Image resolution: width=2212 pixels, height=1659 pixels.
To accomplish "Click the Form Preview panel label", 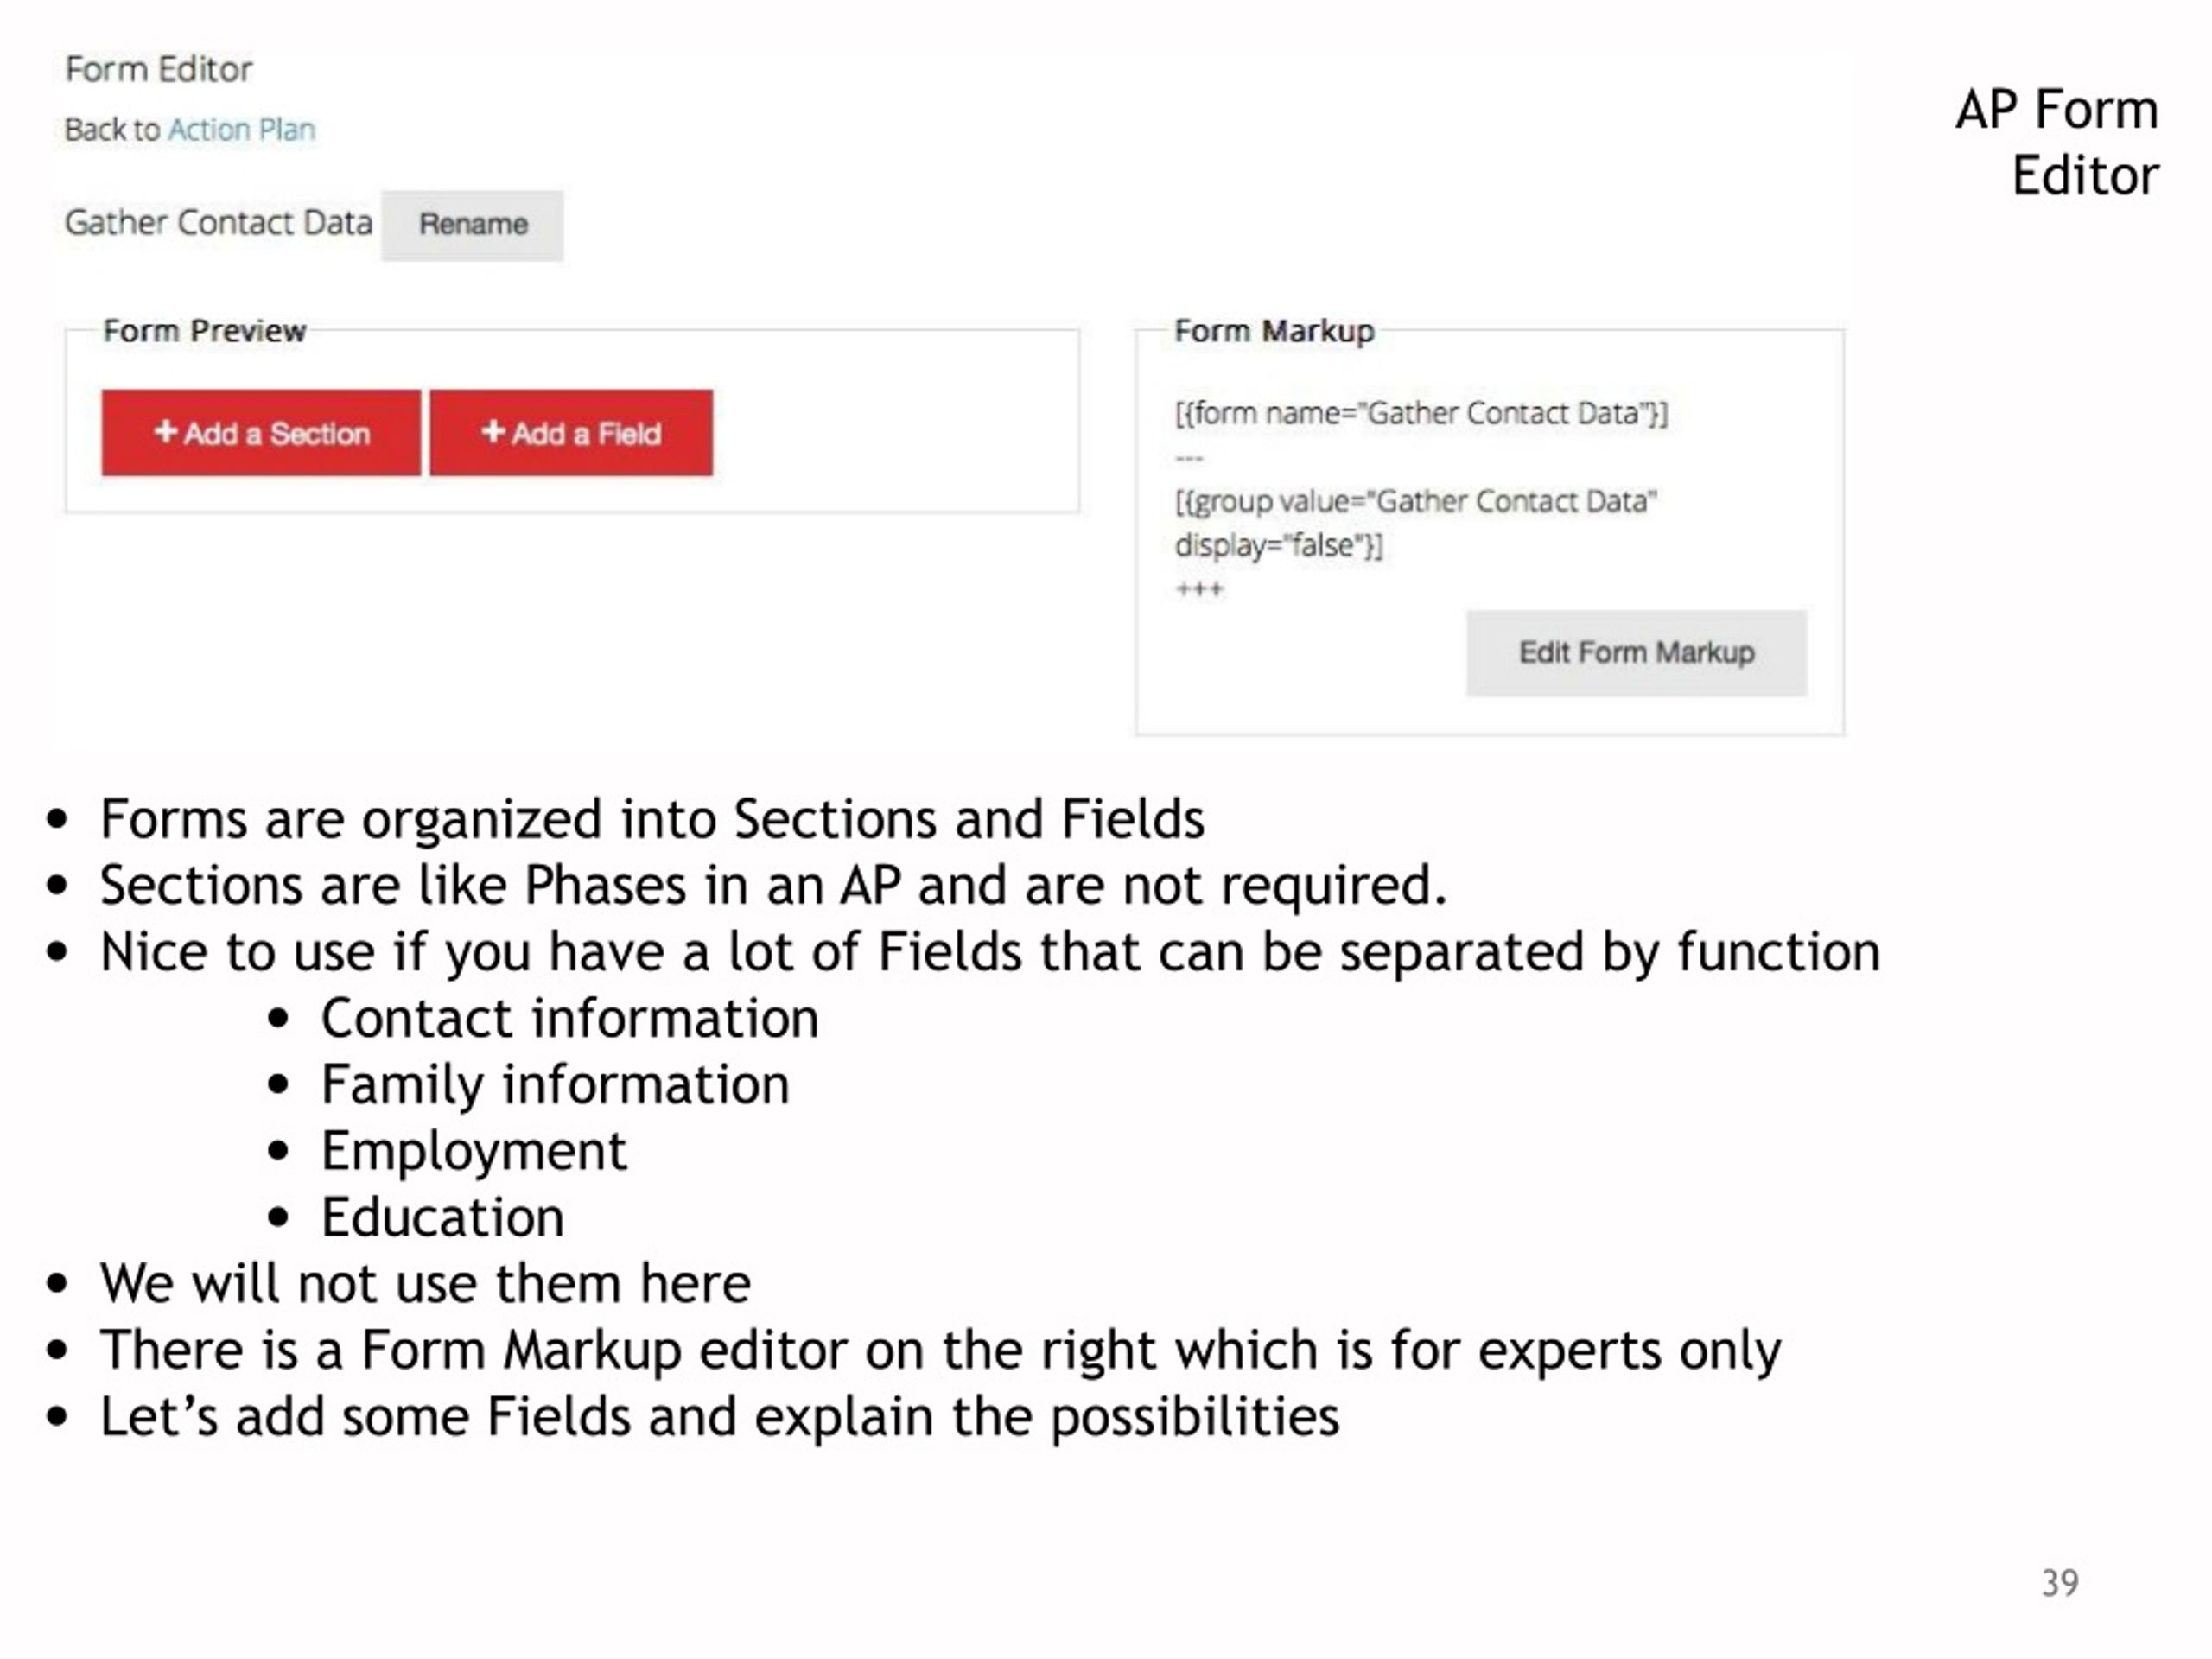I will pos(204,331).
